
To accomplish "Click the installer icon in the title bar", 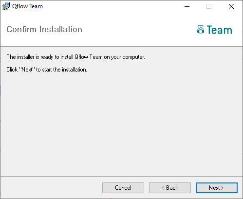I will pyautogui.click(x=6, y=6).
